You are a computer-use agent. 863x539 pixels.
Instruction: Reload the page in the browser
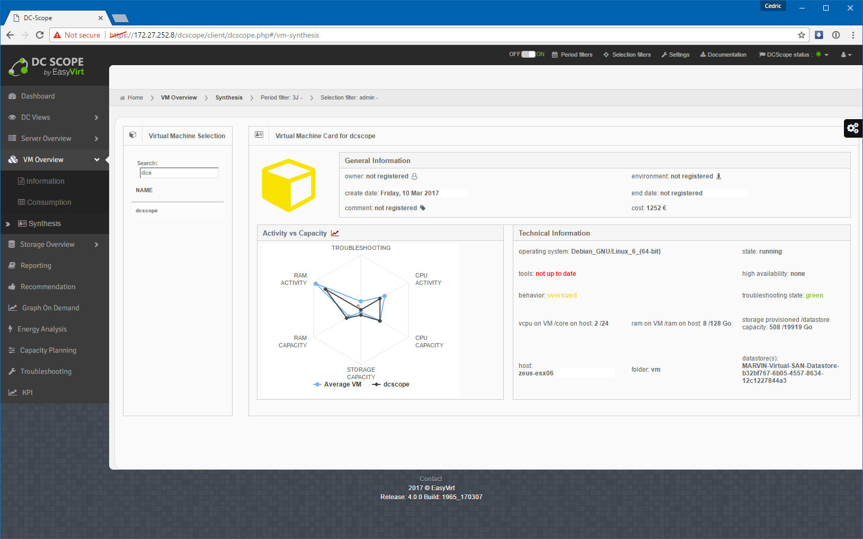40,35
